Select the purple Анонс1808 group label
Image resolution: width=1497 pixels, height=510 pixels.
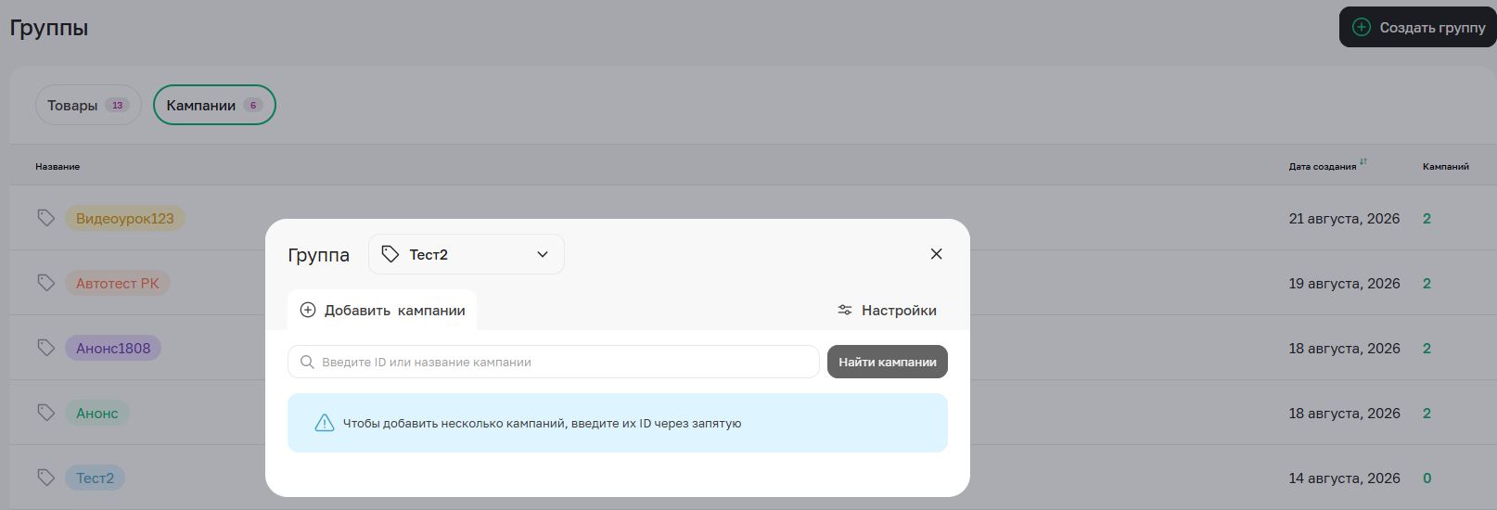pos(113,348)
